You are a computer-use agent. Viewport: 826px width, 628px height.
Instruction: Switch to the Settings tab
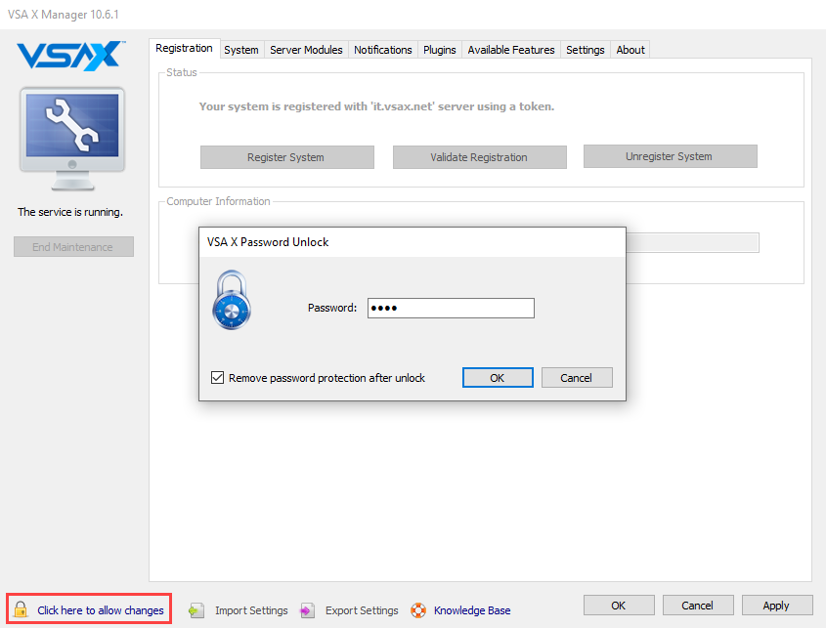(x=586, y=50)
